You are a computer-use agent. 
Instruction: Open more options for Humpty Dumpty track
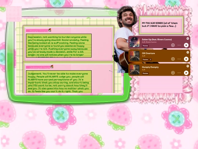coord(179,73)
